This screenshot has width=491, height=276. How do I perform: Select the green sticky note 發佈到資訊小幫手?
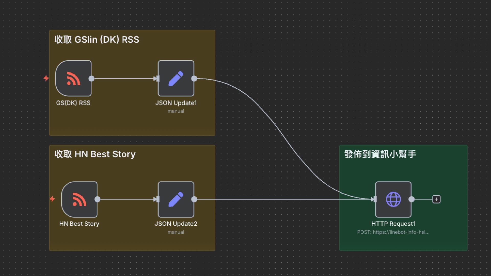point(380,154)
